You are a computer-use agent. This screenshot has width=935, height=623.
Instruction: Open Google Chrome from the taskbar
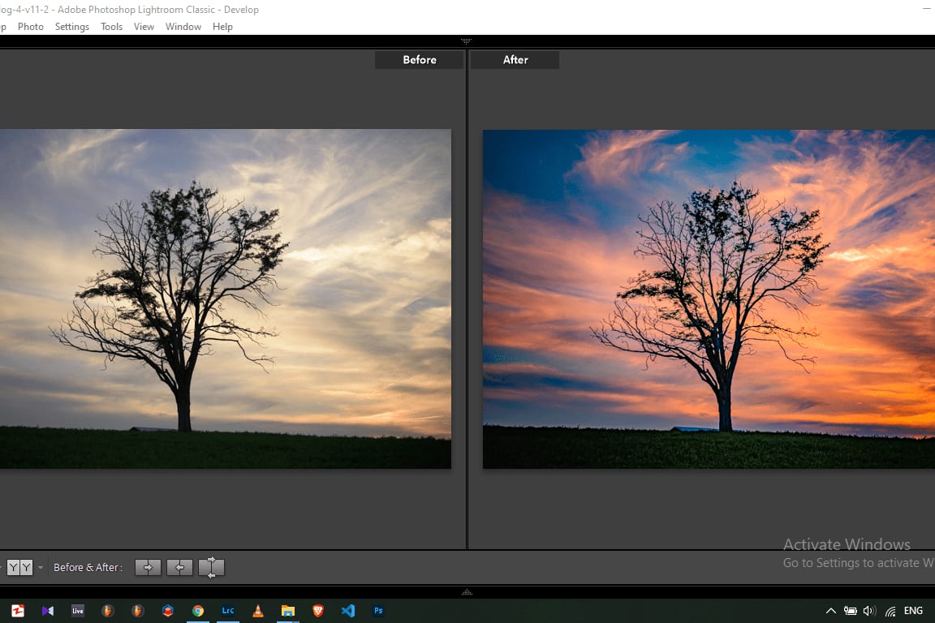(198, 611)
